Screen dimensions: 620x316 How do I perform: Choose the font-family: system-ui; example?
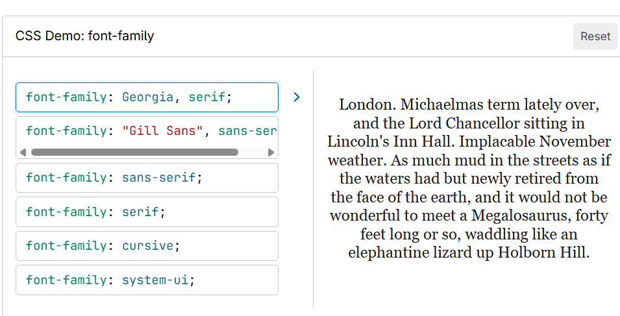pyautogui.click(x=147, y=280)
